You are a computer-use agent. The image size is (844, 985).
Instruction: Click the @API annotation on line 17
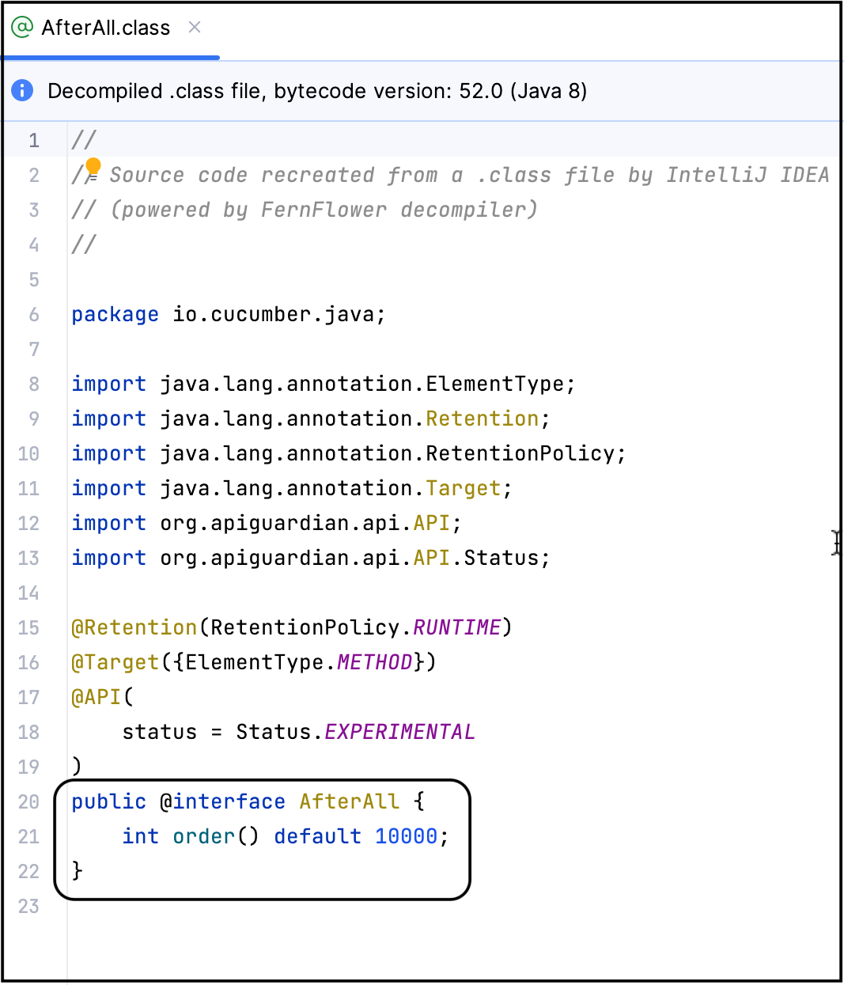pos(97,697)
